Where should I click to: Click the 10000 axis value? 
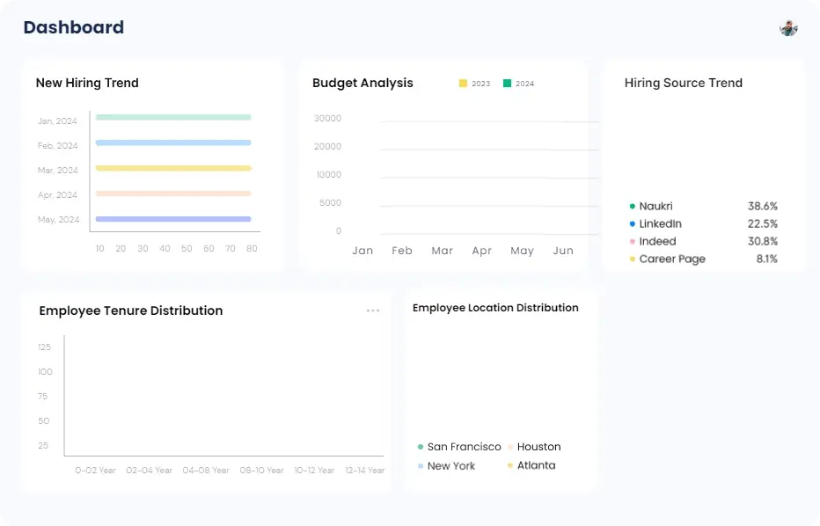point(328,175)
